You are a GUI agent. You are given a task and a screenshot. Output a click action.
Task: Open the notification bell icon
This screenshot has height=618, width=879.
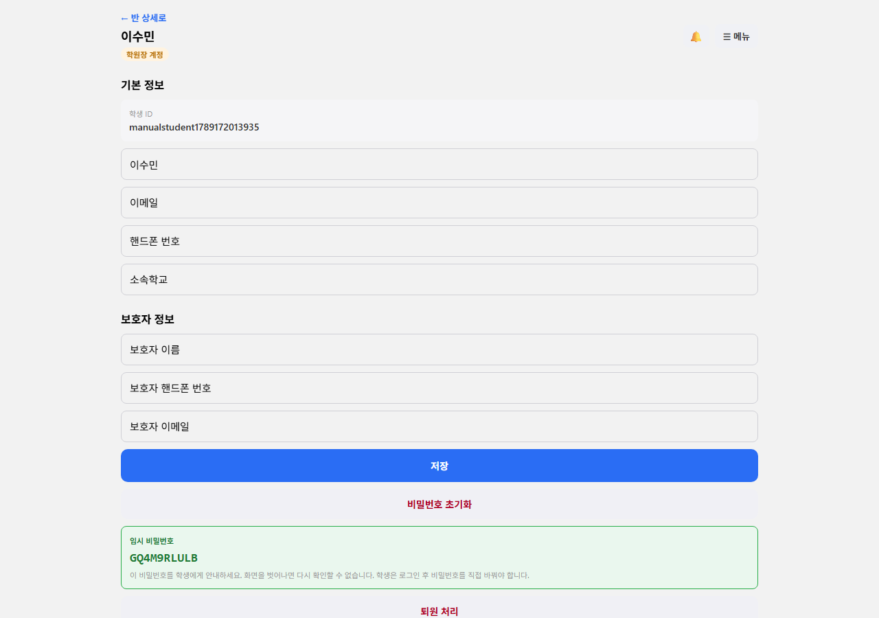696,36
